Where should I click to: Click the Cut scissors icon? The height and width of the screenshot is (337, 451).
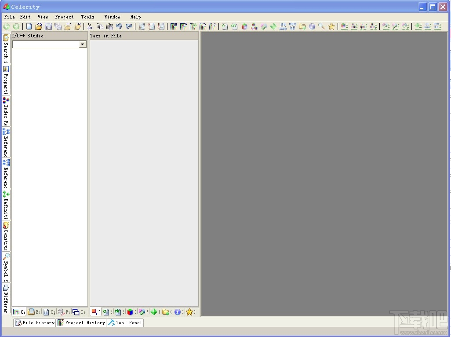(90, 27)
